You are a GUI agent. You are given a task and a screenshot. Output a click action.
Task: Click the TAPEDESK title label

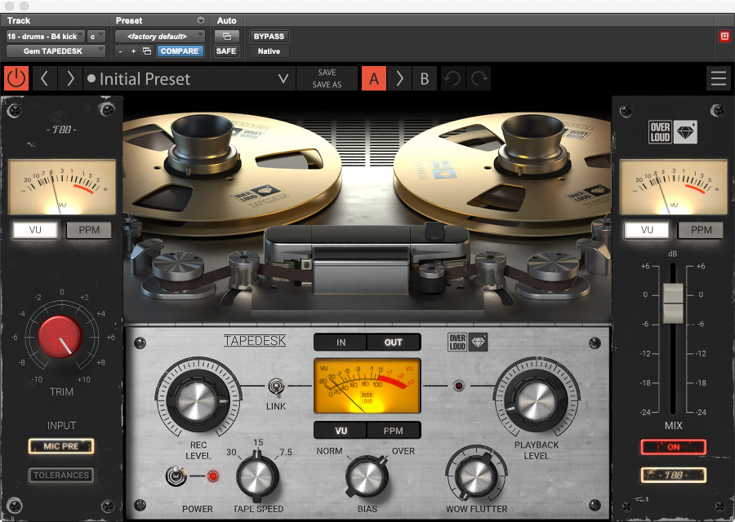255,340
